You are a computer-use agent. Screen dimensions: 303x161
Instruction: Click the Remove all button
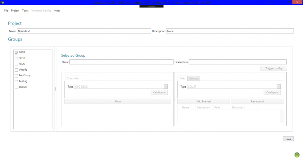point(257,101)
